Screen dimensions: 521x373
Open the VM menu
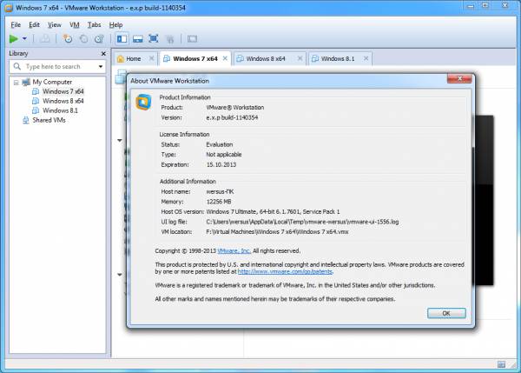[x=75, y=25]
